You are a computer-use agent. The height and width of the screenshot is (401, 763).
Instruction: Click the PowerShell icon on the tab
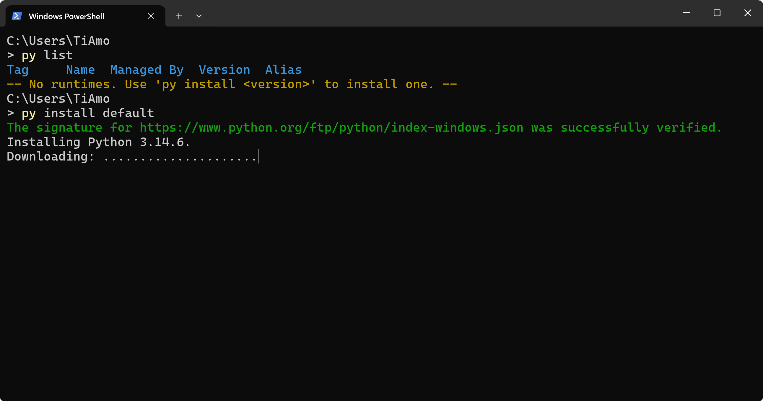pos(17,16)
